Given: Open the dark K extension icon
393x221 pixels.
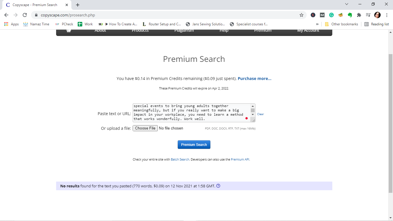Looking at the screenshot, I should tap(313, 15).
